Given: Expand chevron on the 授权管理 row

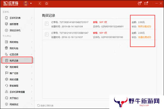Looking at the screenshot, I should (x=32, y=24).
